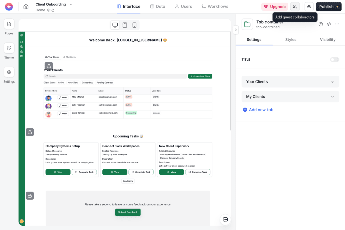Open Suzie Tomcat's record
This screenshot has height=230, width=345.
point(63,114)
